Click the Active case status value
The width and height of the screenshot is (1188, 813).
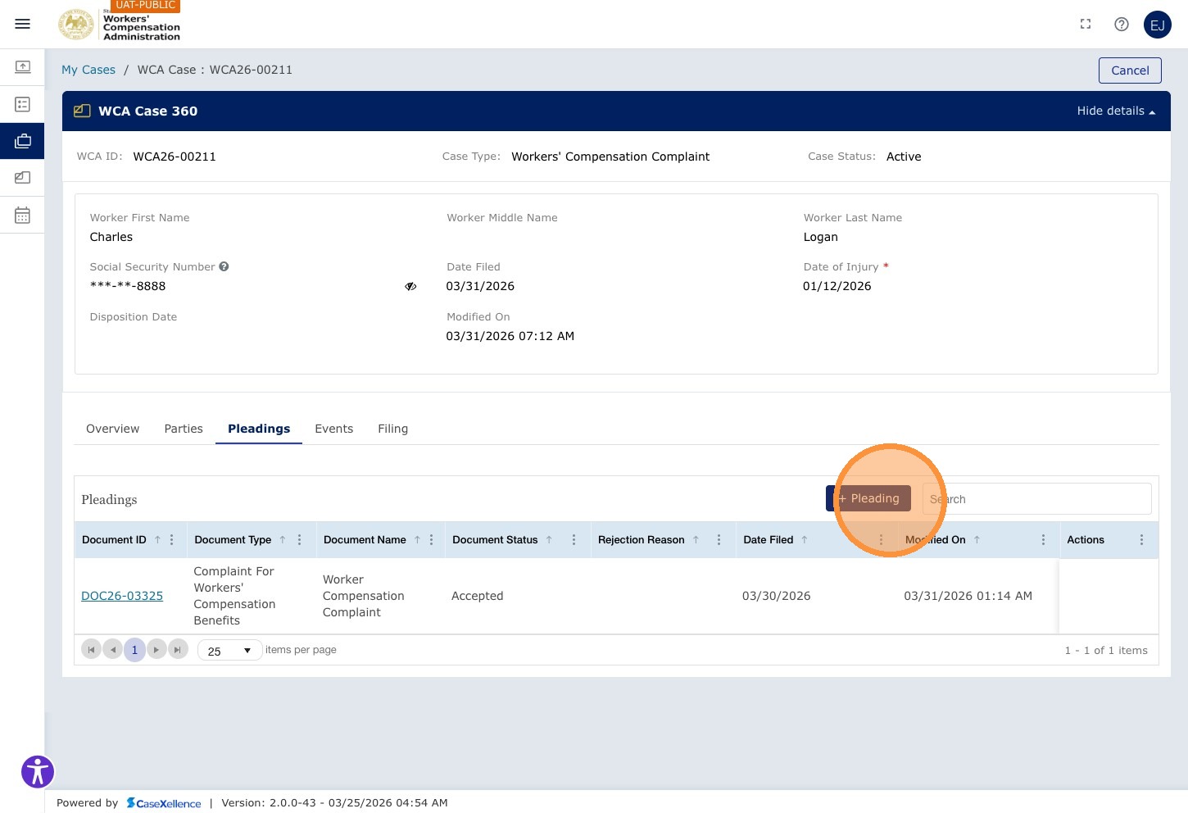904,157
